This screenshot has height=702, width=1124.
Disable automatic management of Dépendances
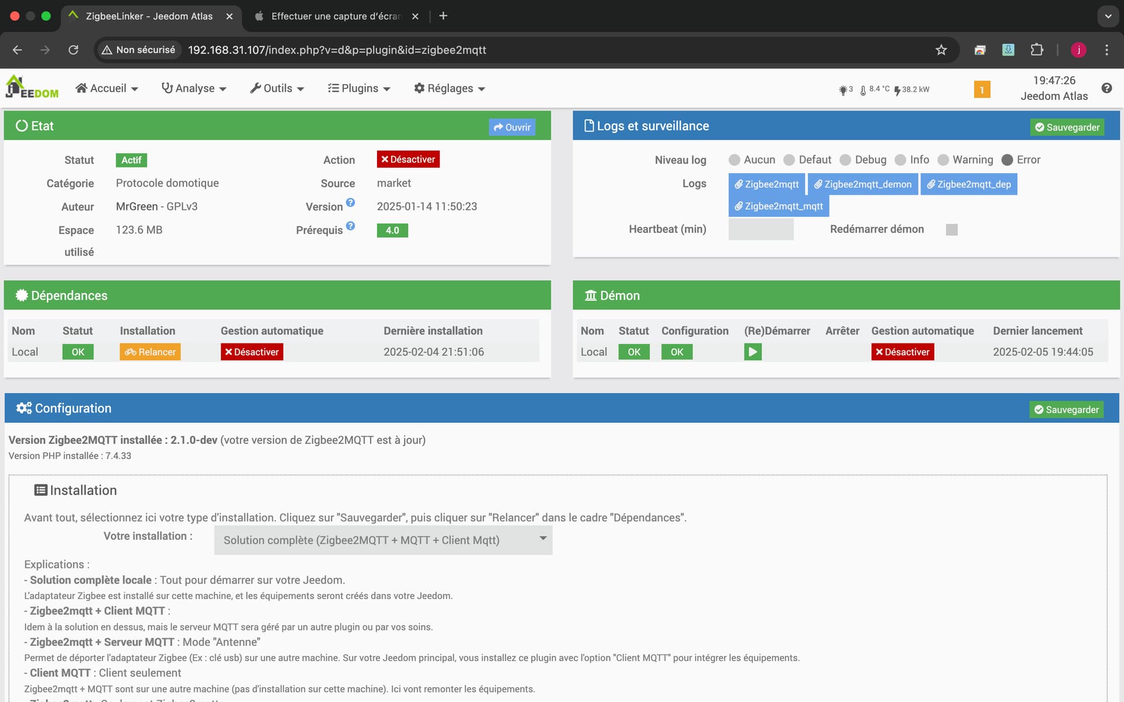point(252,352)
